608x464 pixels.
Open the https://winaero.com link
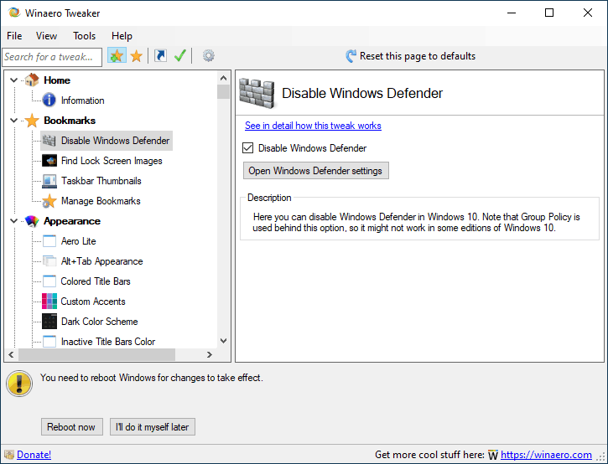pyautogui.click(x=546, y=455)
